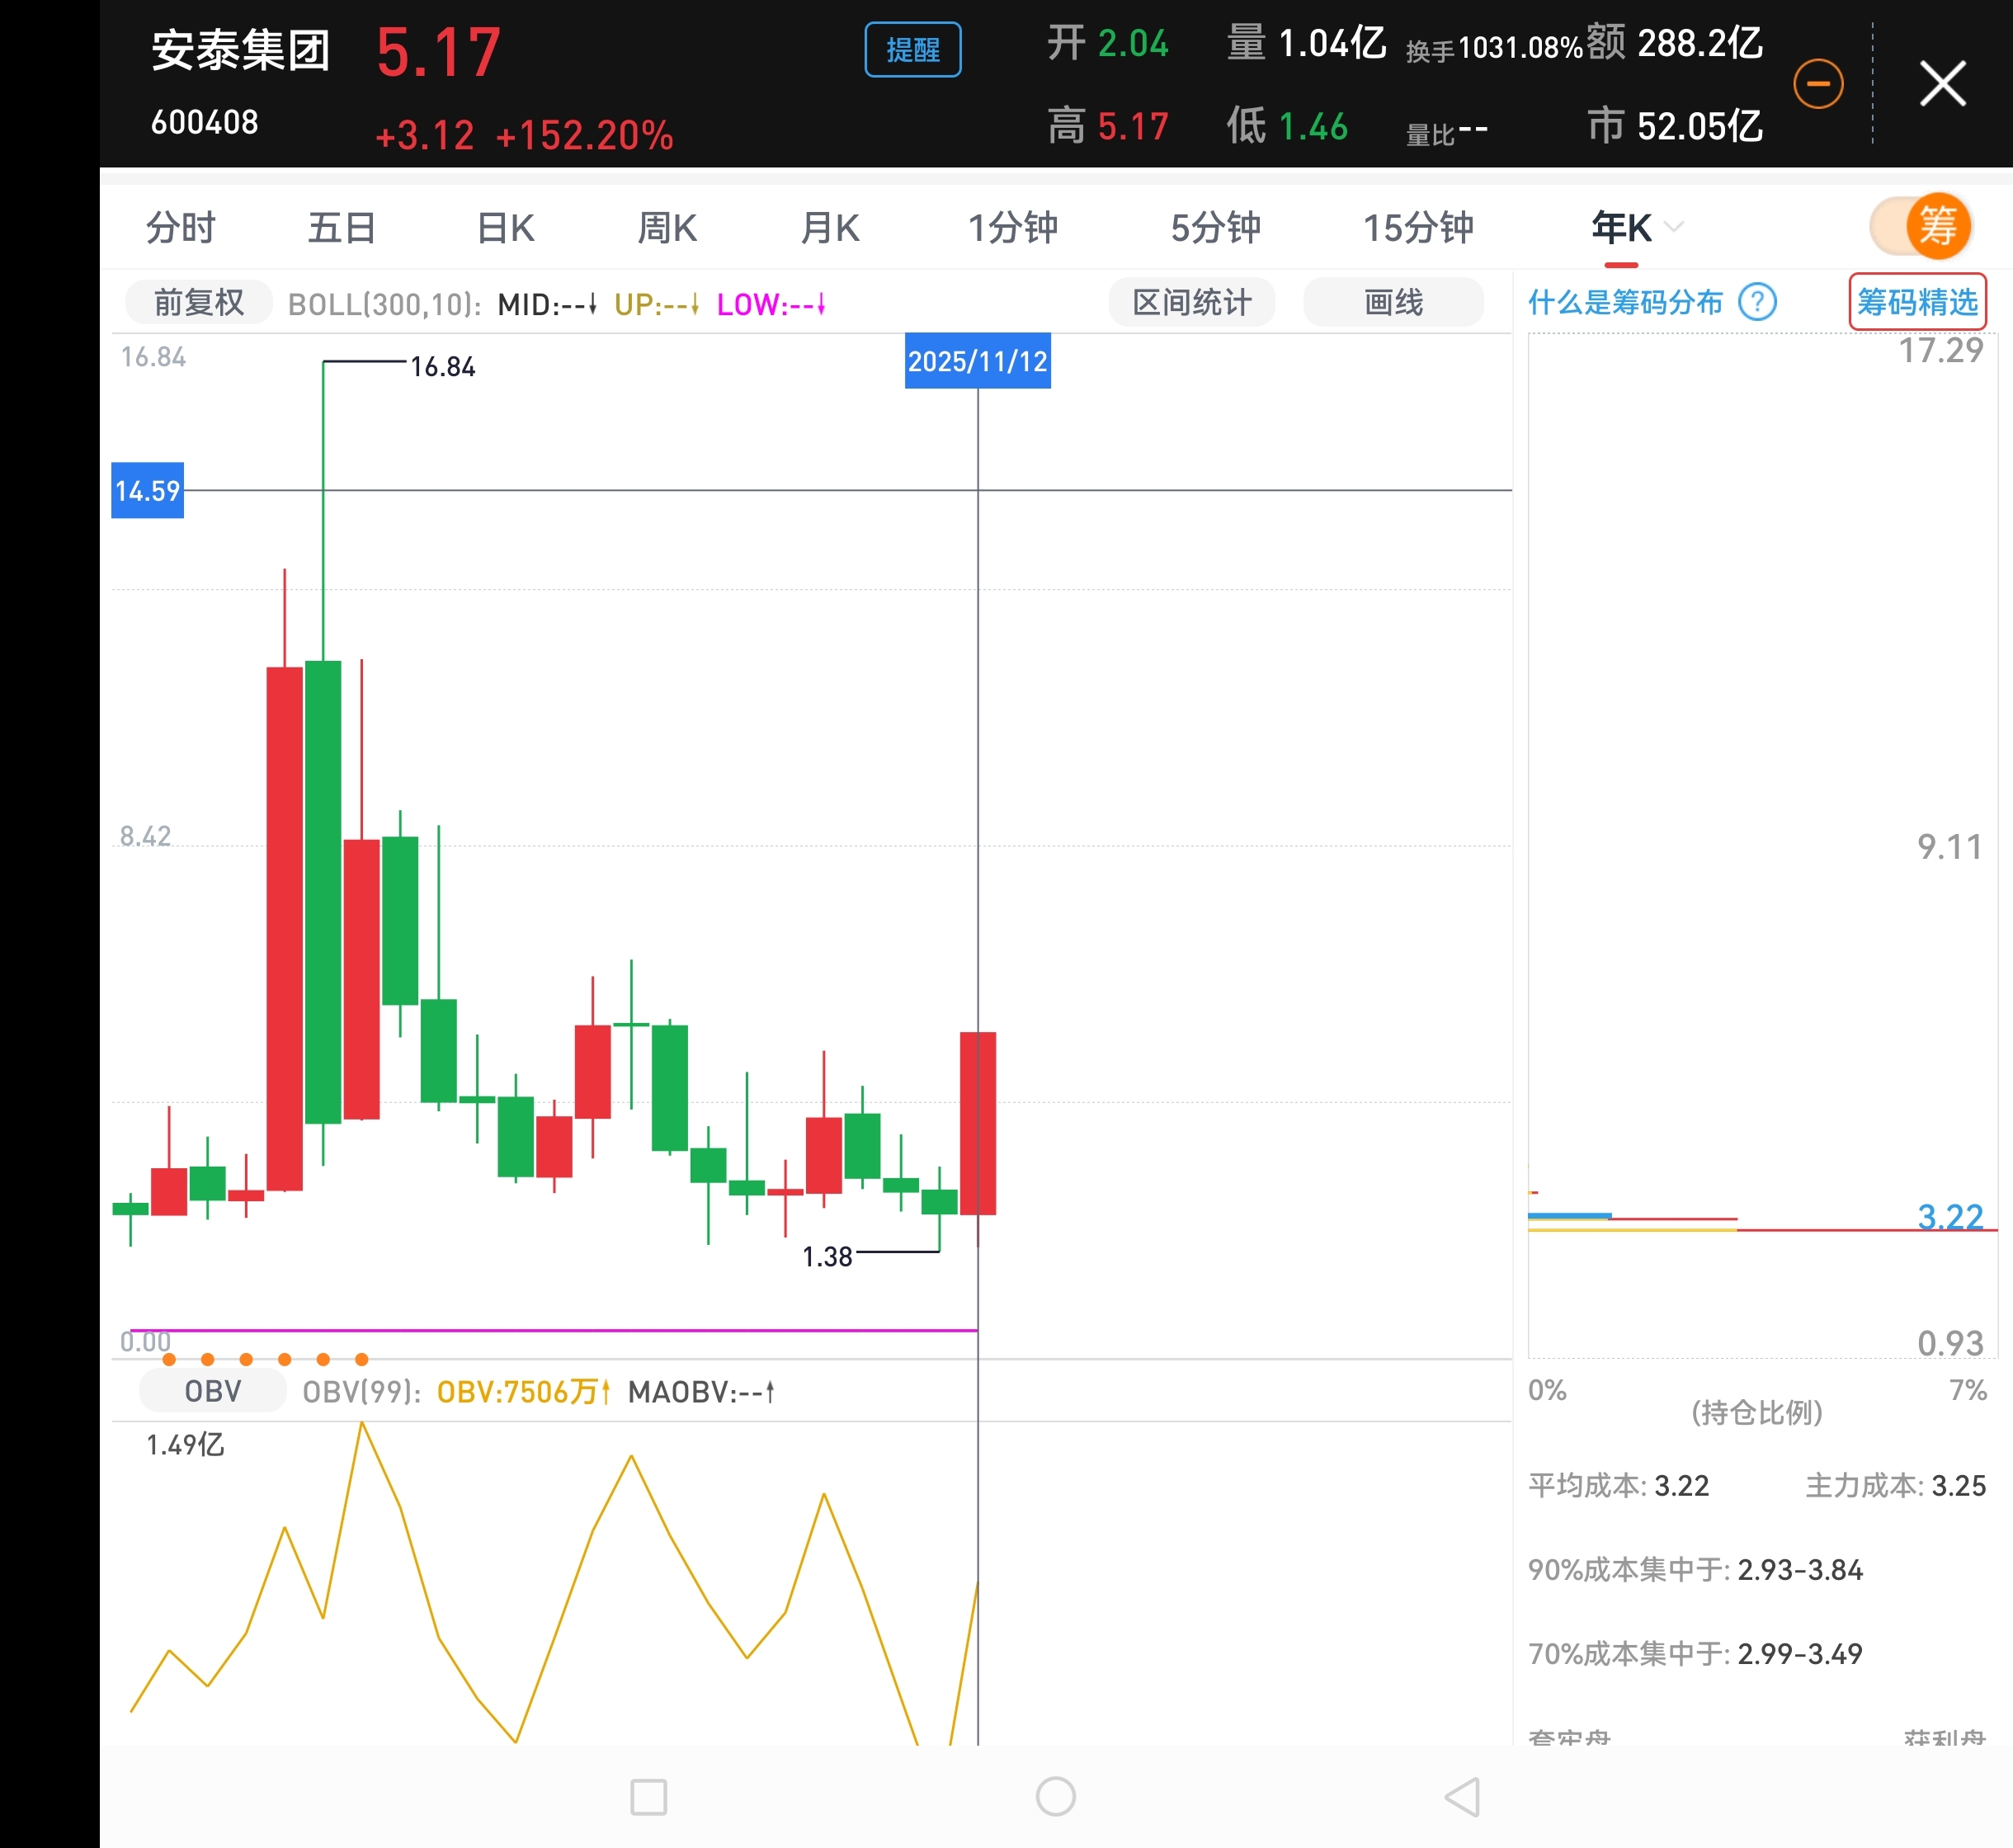Click the orange minus remove-stock icon
2013x1848 pixels.
1817,84
